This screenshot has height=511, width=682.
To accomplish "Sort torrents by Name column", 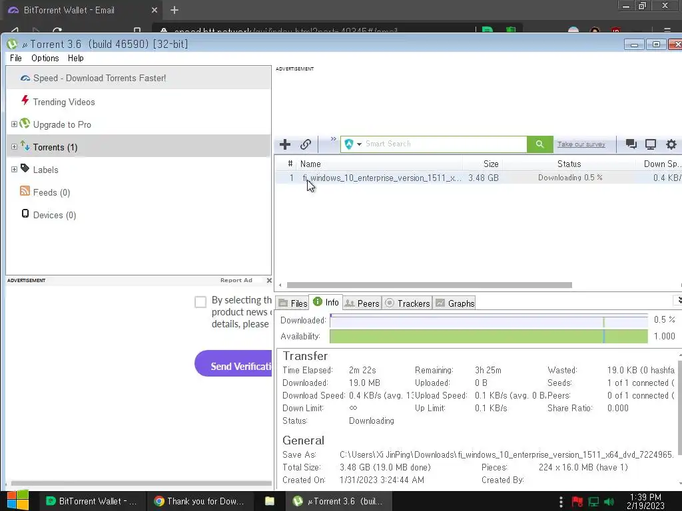I will 310,164.
